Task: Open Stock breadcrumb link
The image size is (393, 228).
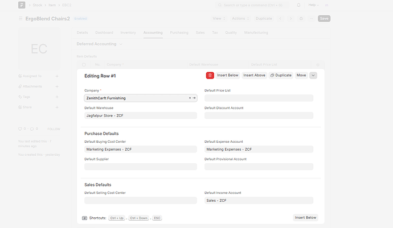Action: 38,5
